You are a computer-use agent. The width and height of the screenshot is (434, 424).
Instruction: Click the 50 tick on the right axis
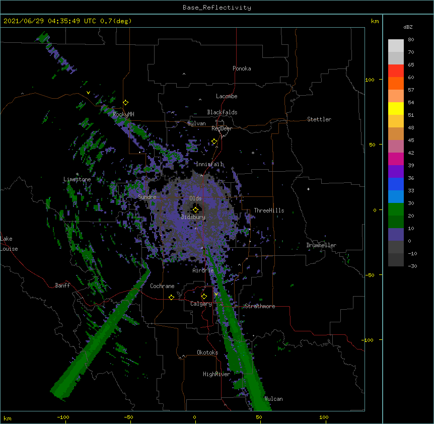[x=372, y=145]
